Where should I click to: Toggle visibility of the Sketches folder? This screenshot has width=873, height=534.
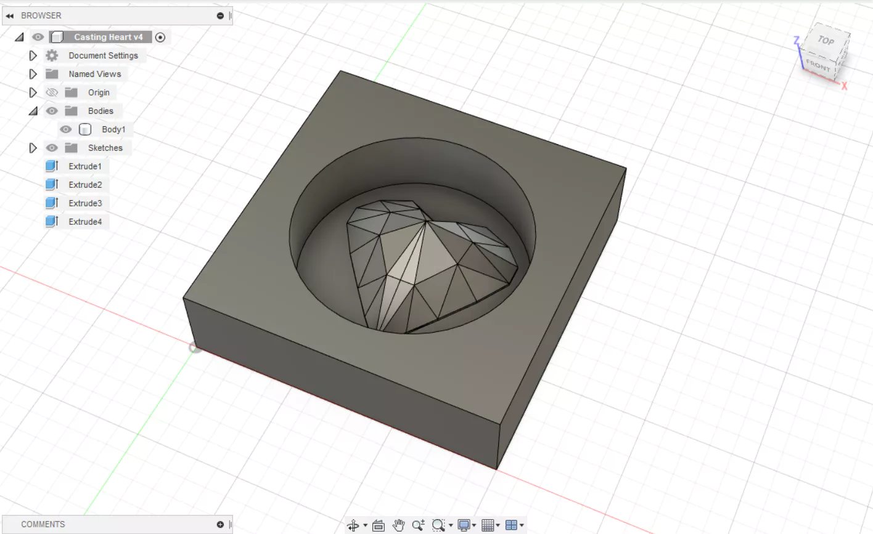point(52,148)
